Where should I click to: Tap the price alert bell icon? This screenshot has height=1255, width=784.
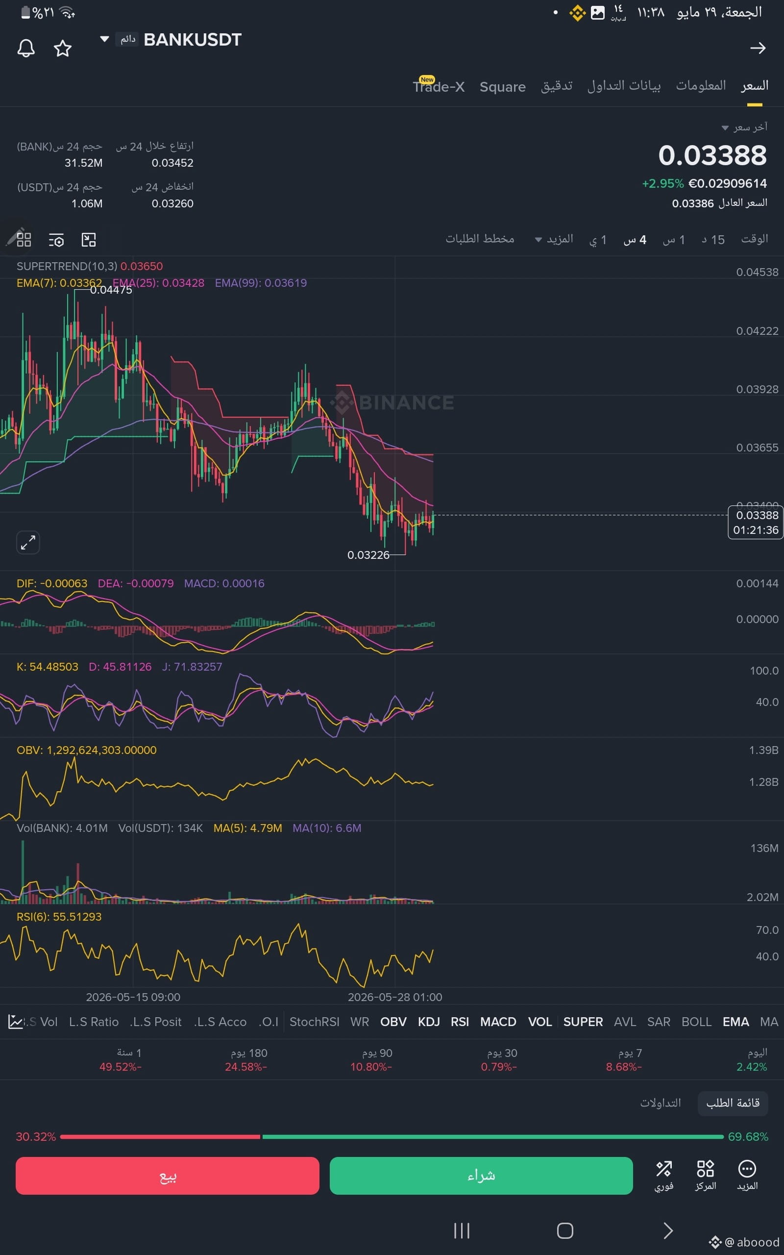[x=26, y=48]
